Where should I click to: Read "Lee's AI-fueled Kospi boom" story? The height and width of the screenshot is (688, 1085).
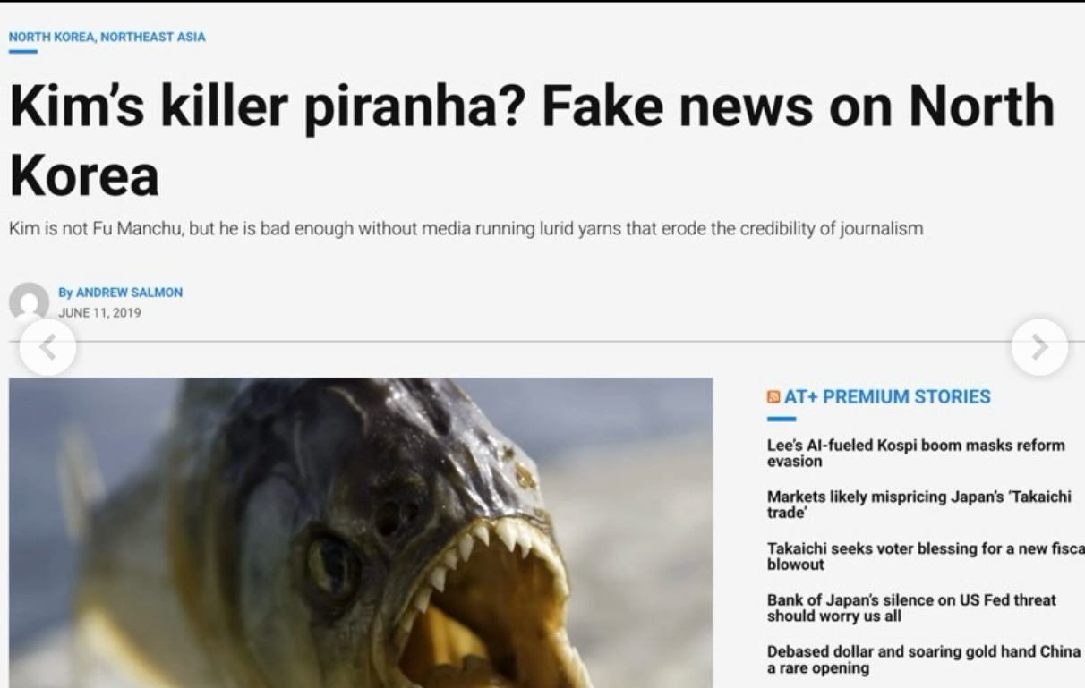[916, 454]
